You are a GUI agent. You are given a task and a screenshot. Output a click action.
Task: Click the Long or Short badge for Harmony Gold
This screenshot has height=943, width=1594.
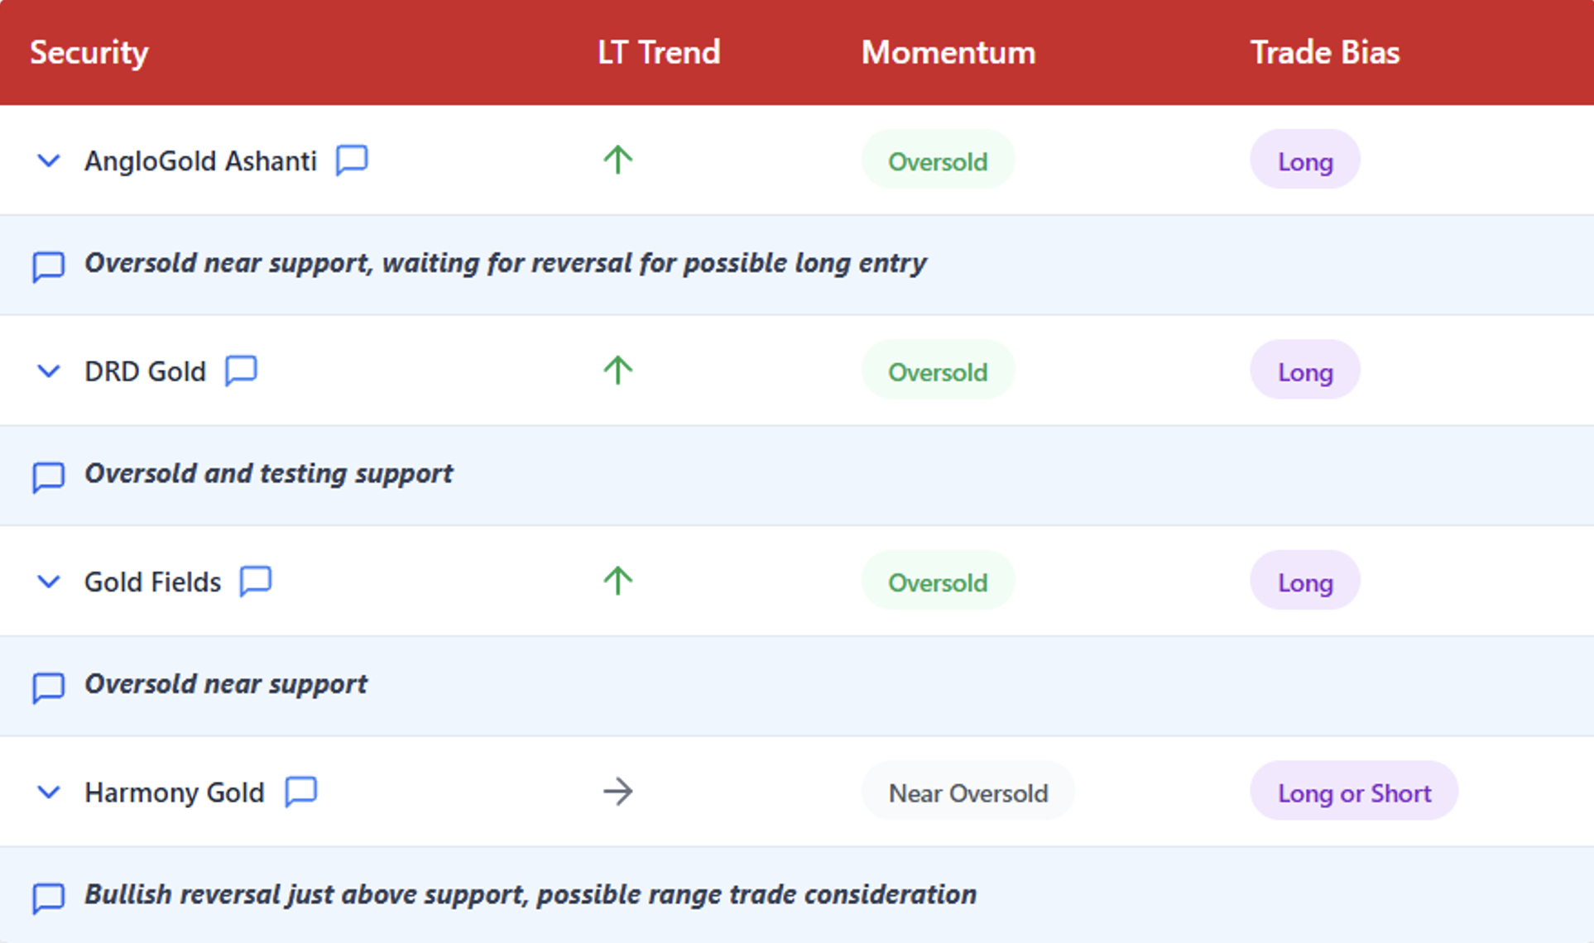[1354, 792]
